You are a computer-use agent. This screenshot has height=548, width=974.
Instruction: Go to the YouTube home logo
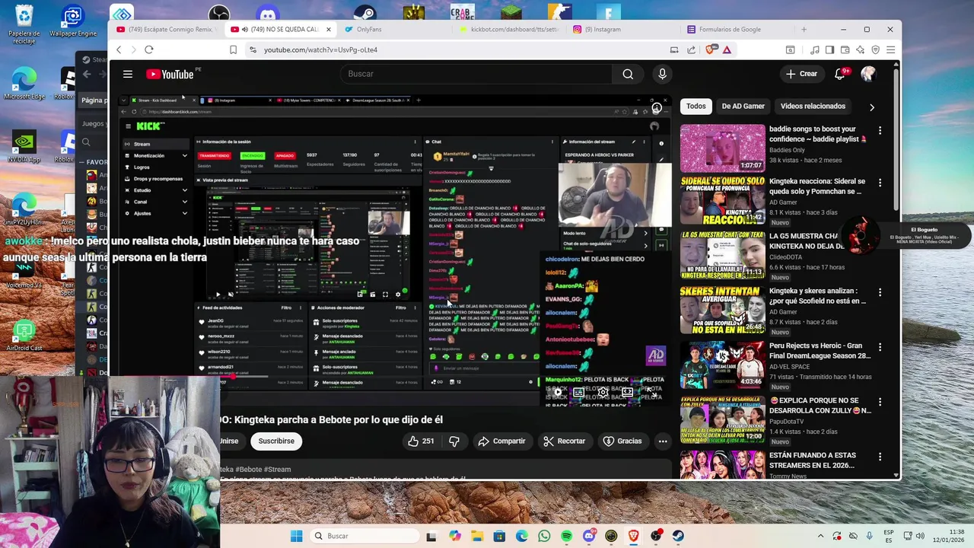[170, 74]
